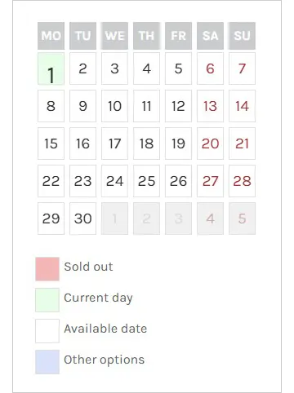This screenshot has height=393, width=294.
Task: Choose date 25 on the calendar
Action: click(146, 181)
